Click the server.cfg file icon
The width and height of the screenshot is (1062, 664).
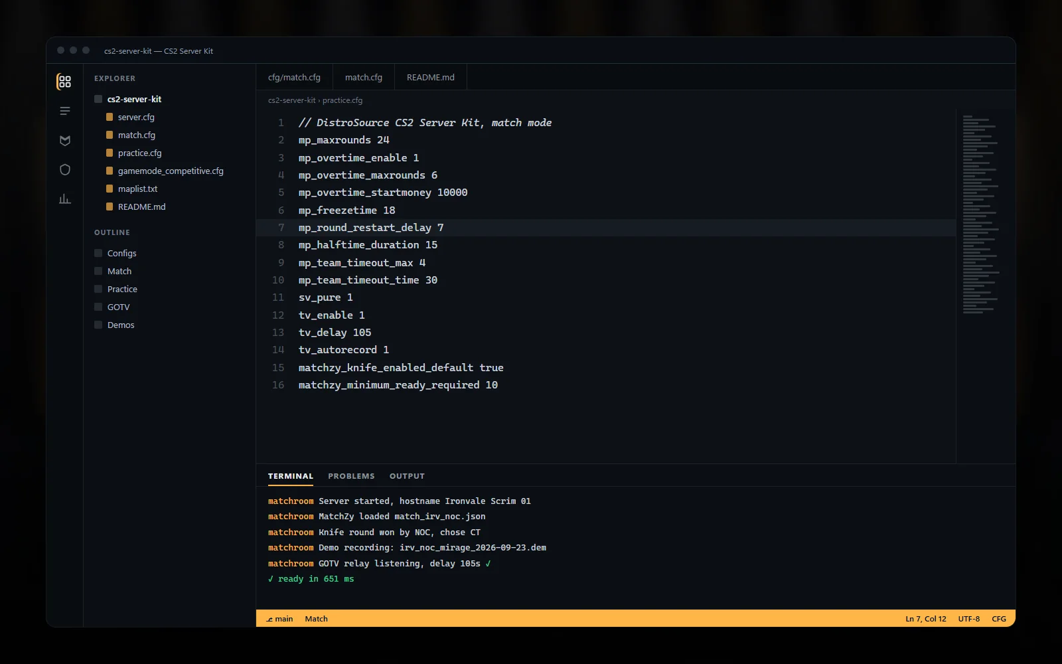pyautogui.click(x=110, y=117)
